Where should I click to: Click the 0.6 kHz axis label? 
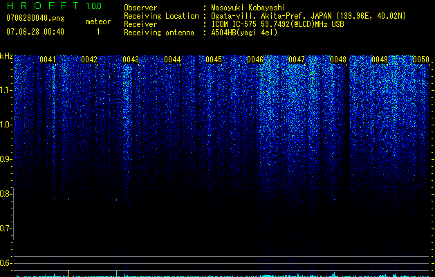(6, 263)
